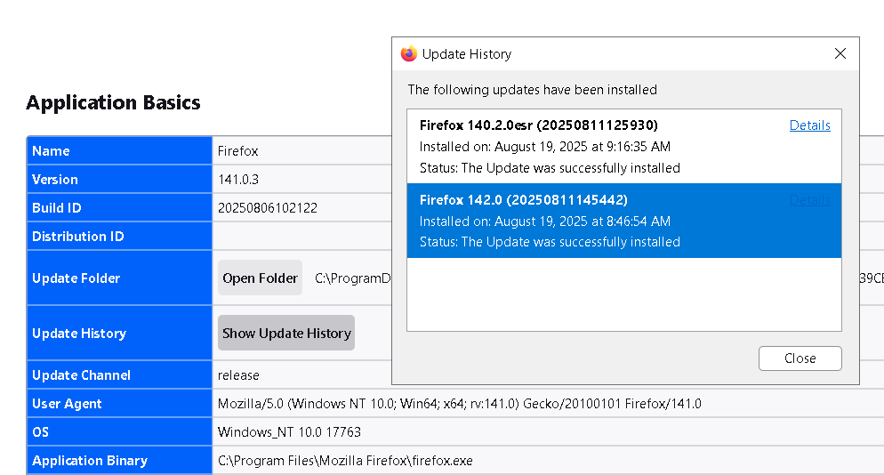
Task: Click Show Update History button
Action: pos(286,334)
